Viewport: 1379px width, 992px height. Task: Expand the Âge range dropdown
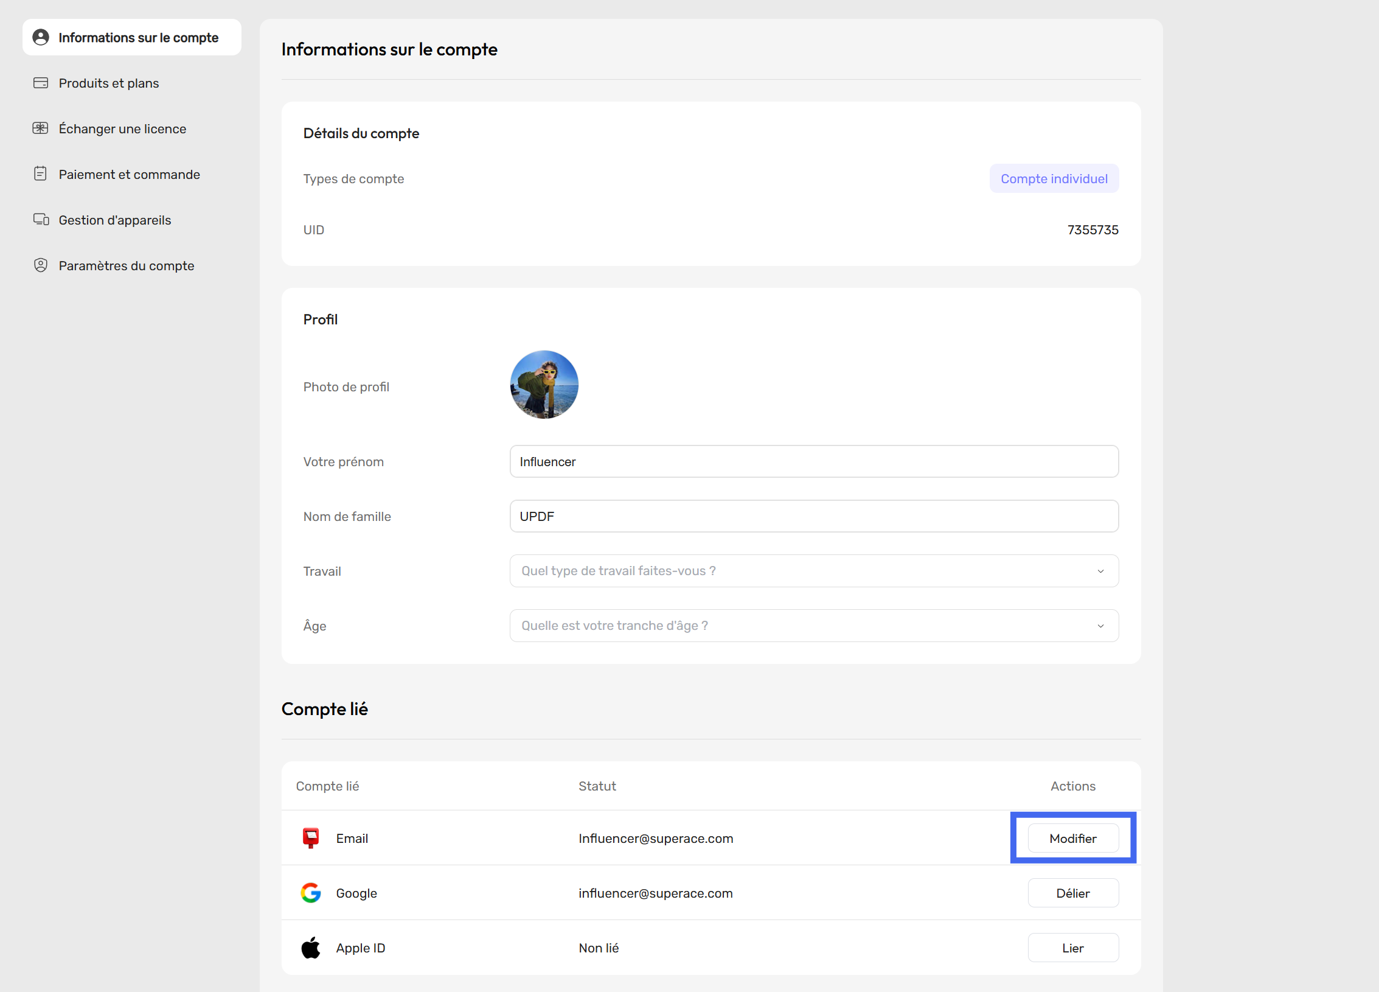(x=814, y=626)
